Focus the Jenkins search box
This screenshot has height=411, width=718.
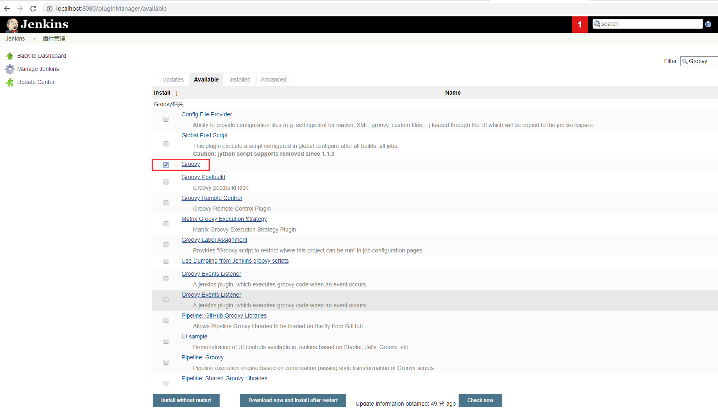click(648, 24)
